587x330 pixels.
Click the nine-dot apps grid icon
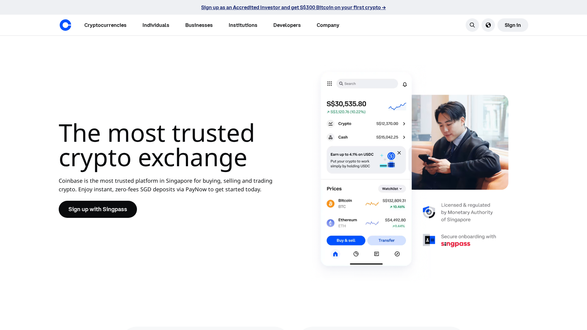tap(330, 84)
